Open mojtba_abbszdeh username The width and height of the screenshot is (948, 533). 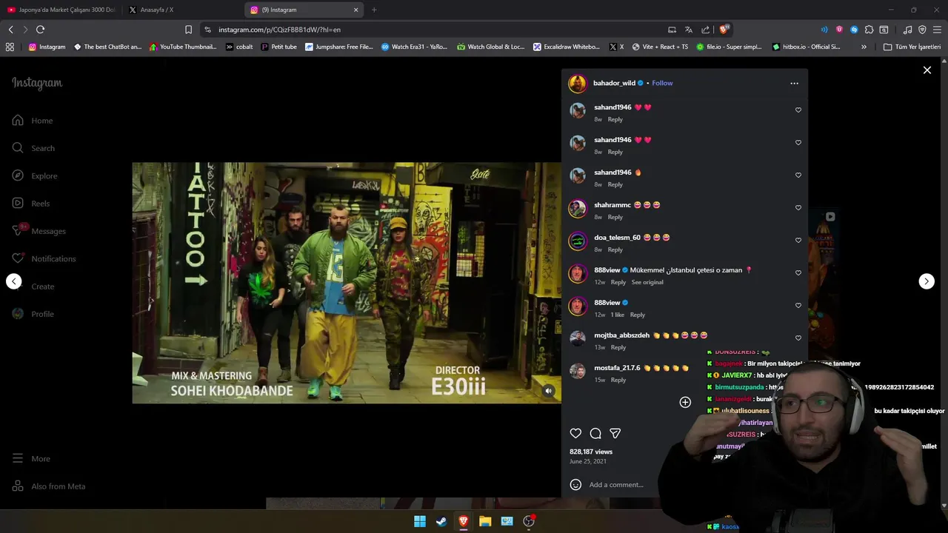coord(621,335)
